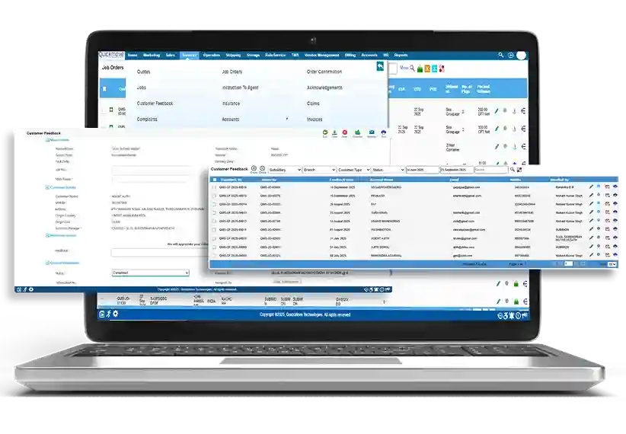Click the settings gear in bottom status bar
Image resolution: width=626 pixels, height=434 pixels.
click(x=116, y=314)
